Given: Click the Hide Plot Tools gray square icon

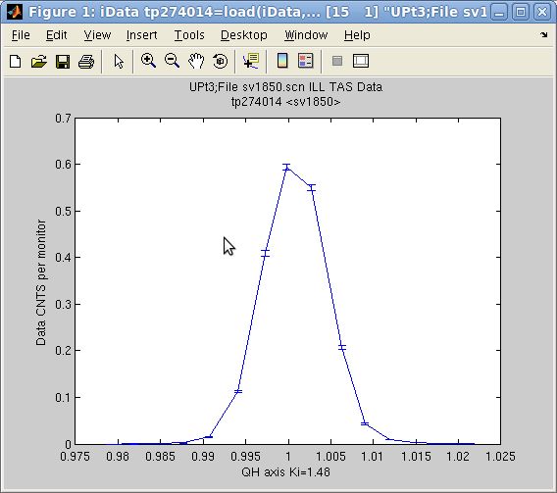Looking at the screenshot, I should [x=337, y=61].
